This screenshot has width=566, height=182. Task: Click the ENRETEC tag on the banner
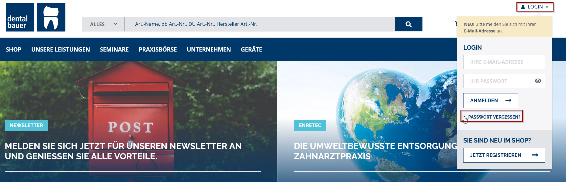(x=310, y=125)
